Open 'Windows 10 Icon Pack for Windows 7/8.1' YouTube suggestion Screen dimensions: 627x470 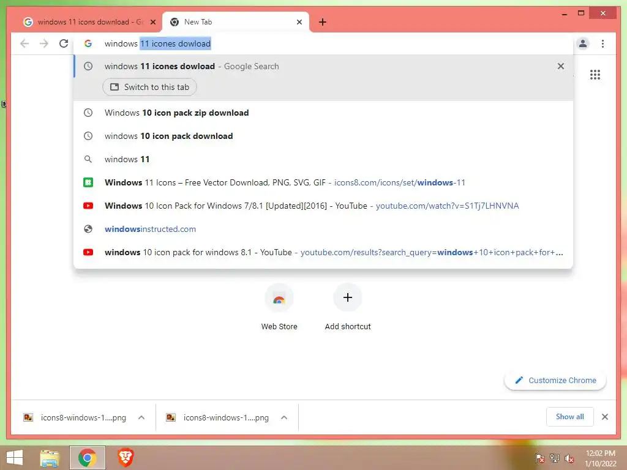pyautogui.click(x=323, y=206)
